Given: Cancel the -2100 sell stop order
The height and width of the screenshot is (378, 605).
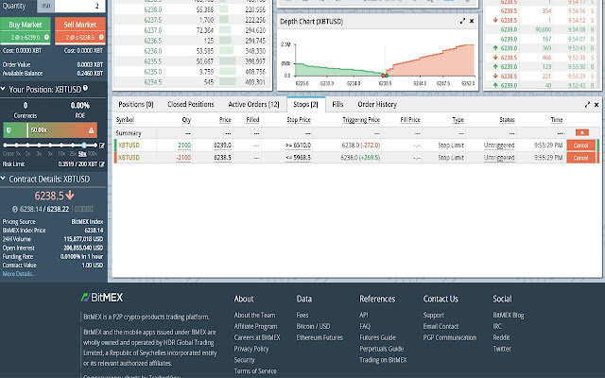Looking at the screenshot, I should pyautogui.click(x=580, y=158).
